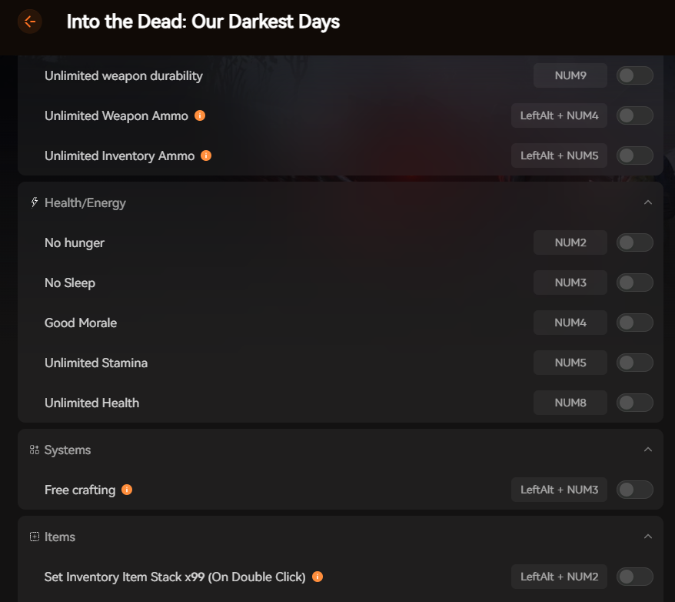
Task: Enable the Unlimited Health toggle
Action: (634, 403)
